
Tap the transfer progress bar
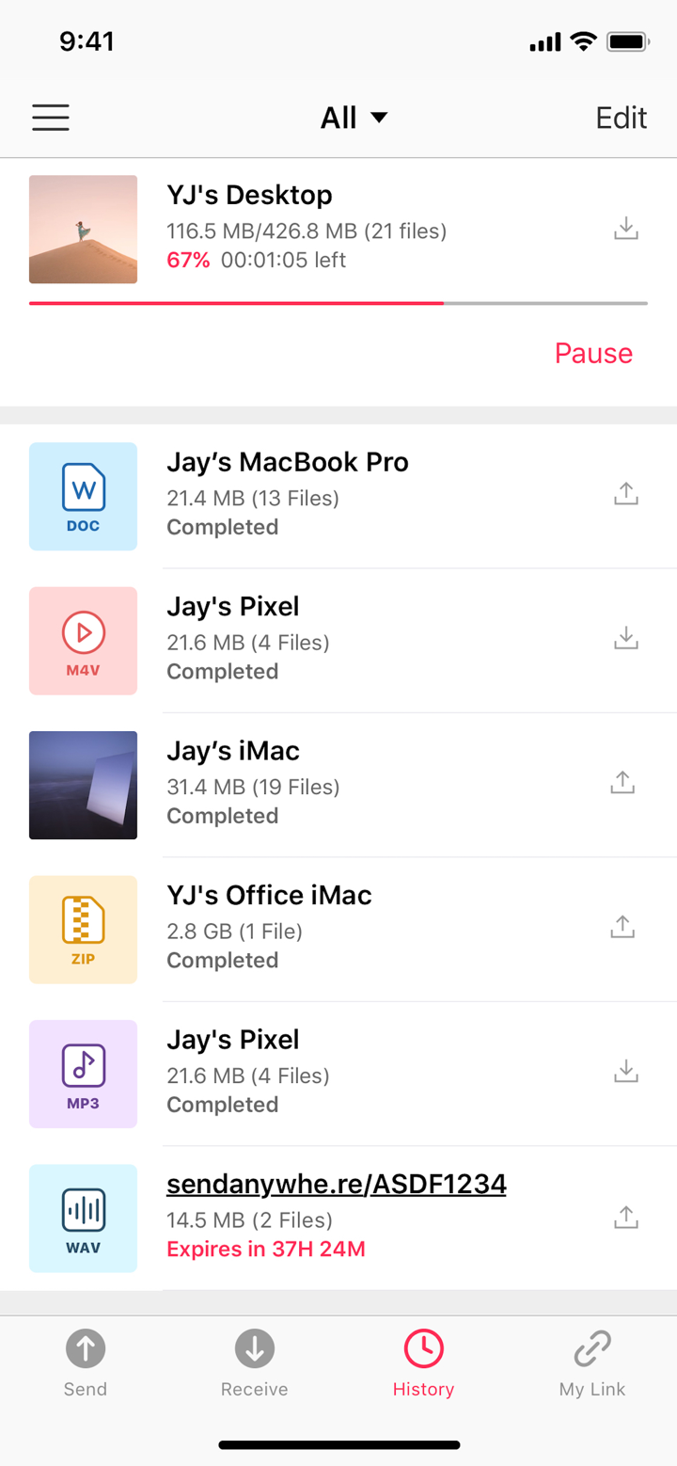click(338, 303)
